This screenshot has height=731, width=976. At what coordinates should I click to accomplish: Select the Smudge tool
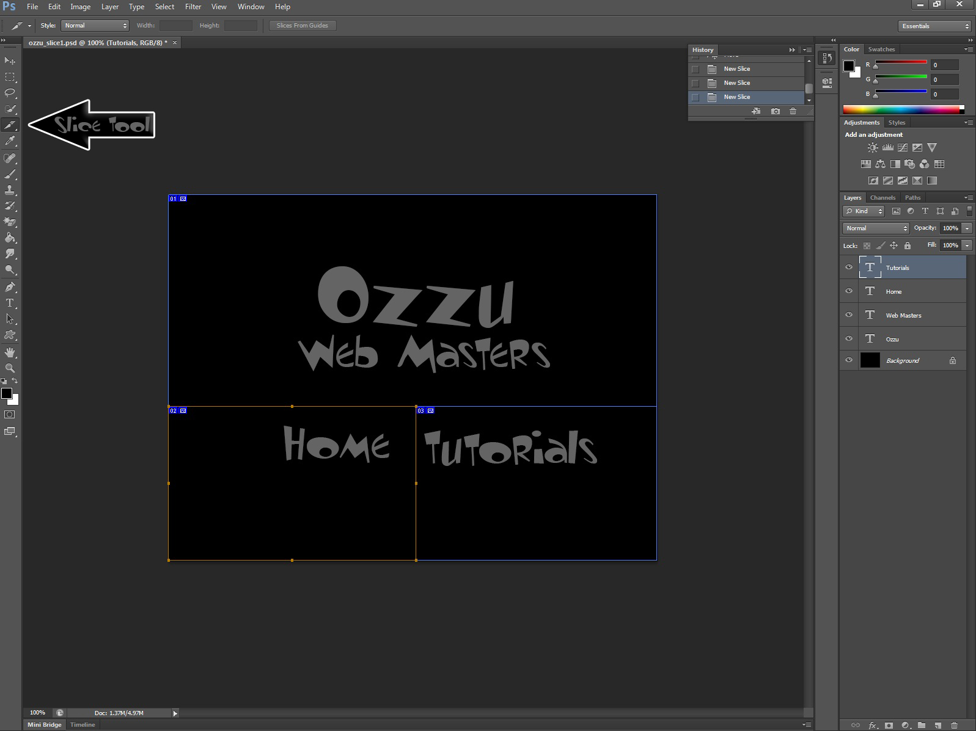coord(10,253)
